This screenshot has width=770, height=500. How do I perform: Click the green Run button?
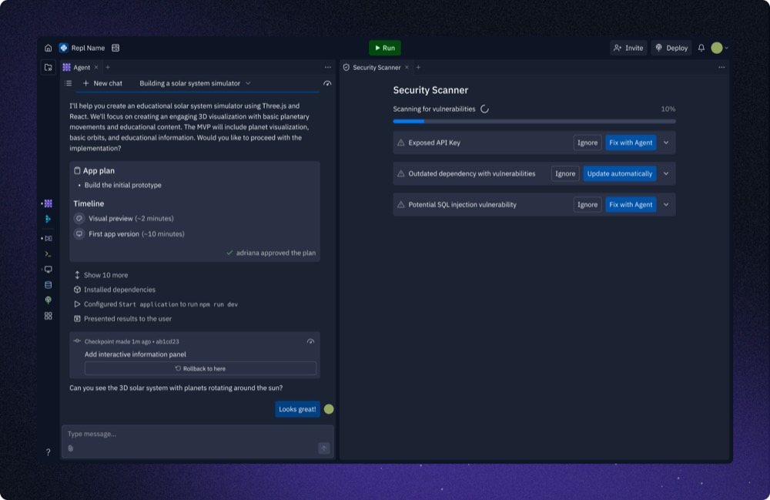point(383,47)
